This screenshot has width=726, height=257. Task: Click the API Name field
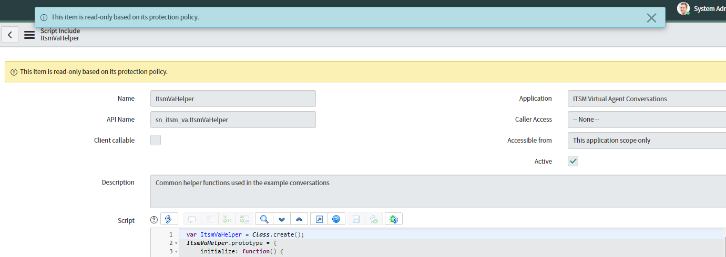pos(233,120)
